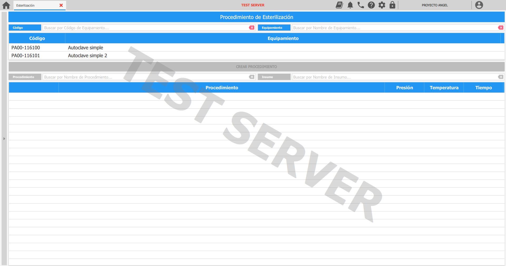
Task: Close the Esterilización tab with red X
Action: coord(61,5)
